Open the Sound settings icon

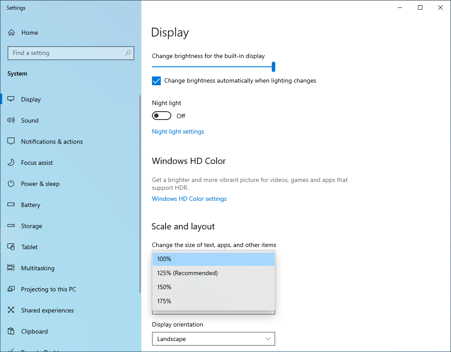pyautogui.click(x=11, y=120)
